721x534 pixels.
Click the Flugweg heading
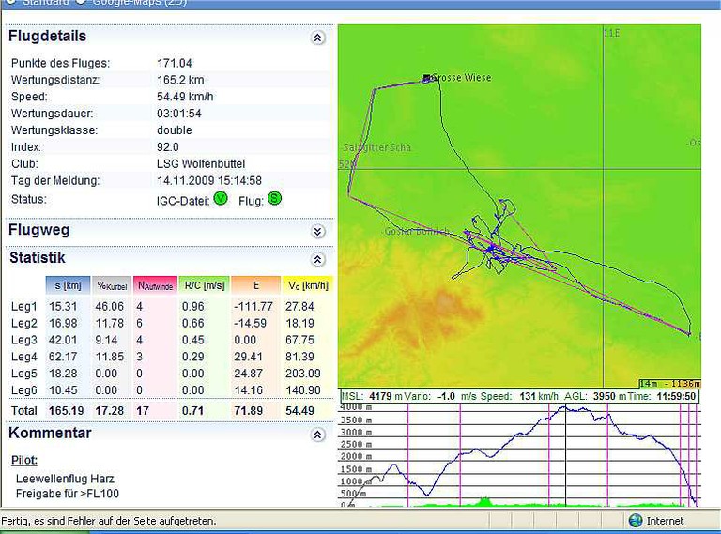pyautogui.click(x=39, y=230)
